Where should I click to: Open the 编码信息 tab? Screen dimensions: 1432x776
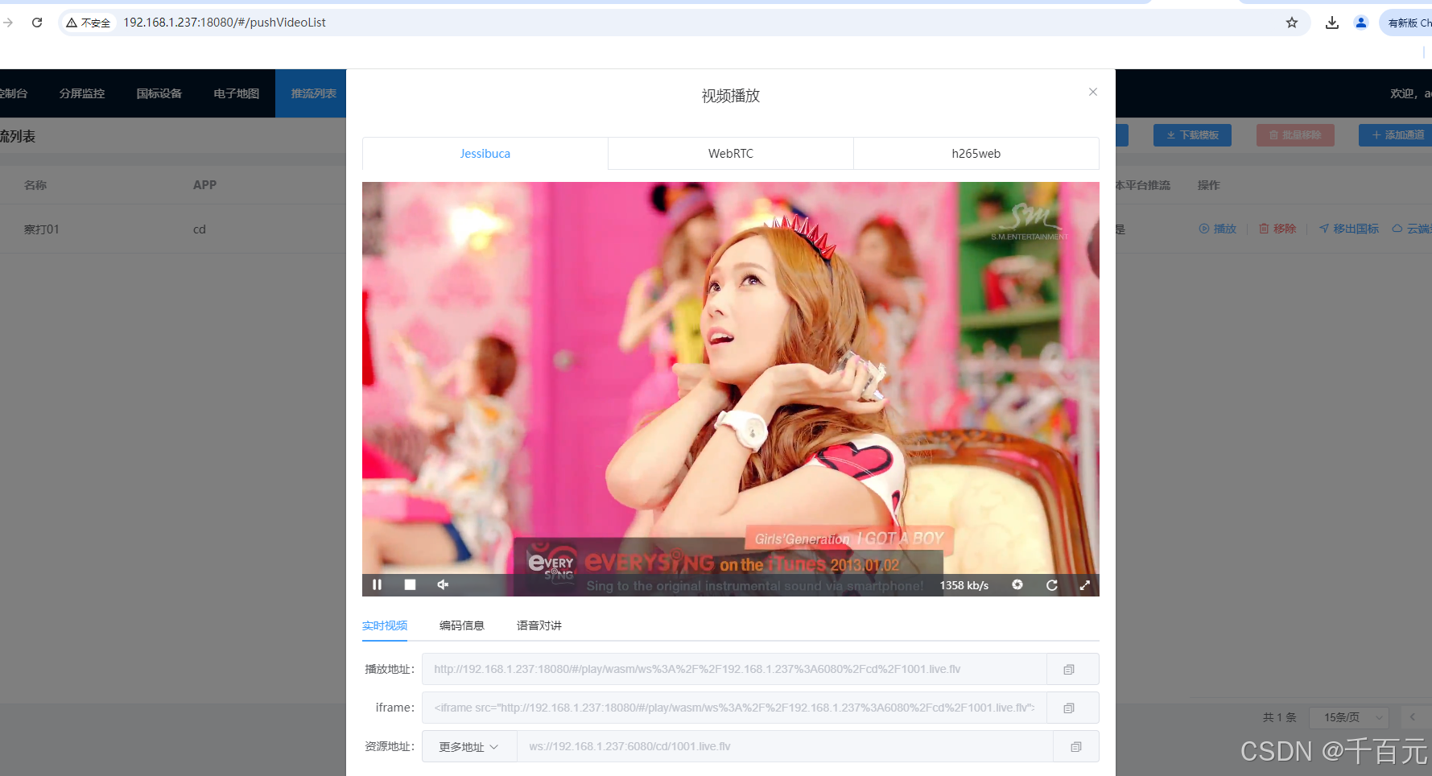coord(462,625)
